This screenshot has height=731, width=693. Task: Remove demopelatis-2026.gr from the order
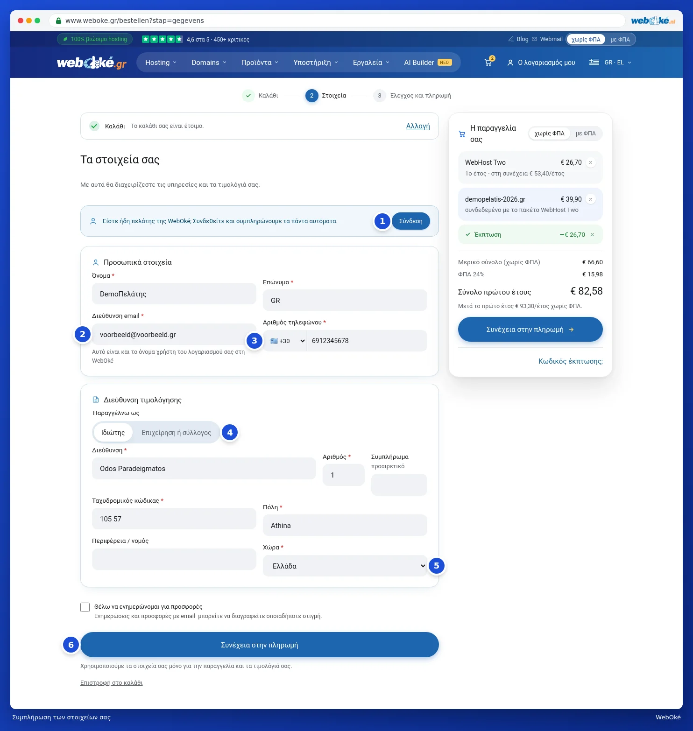coord(591,199)
